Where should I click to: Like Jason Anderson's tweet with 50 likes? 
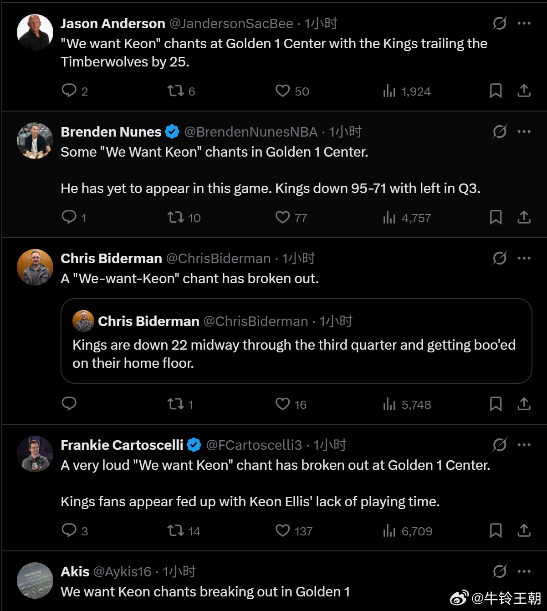pos(282,91)
